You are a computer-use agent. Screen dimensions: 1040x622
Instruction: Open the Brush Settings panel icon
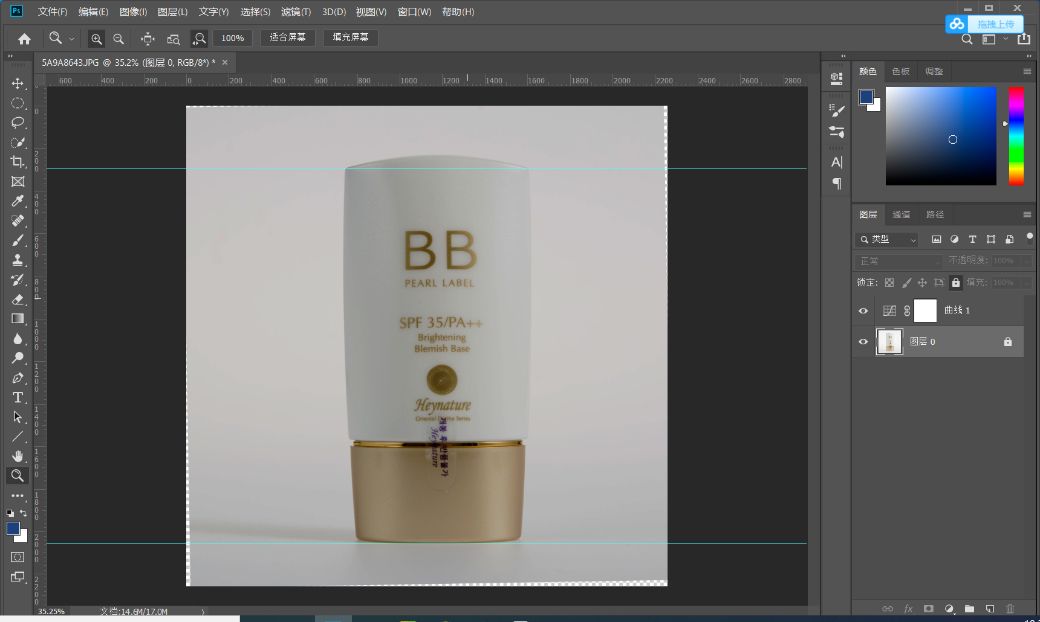(837, 110)
